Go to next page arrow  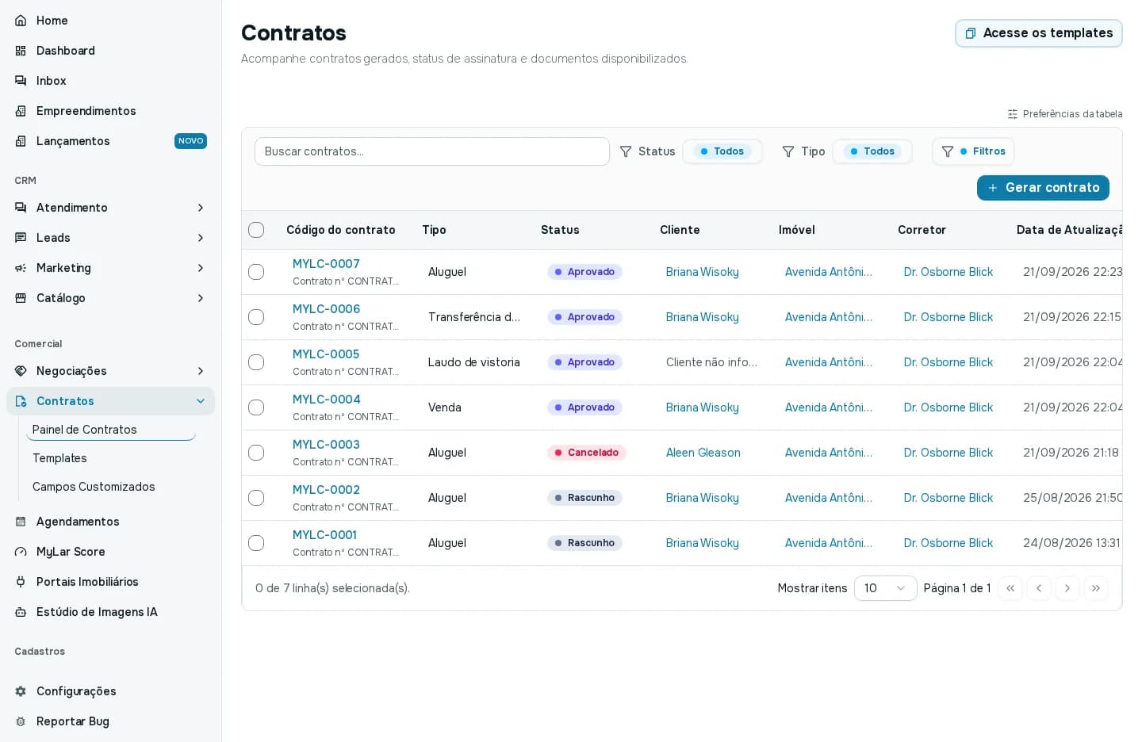1067,588
